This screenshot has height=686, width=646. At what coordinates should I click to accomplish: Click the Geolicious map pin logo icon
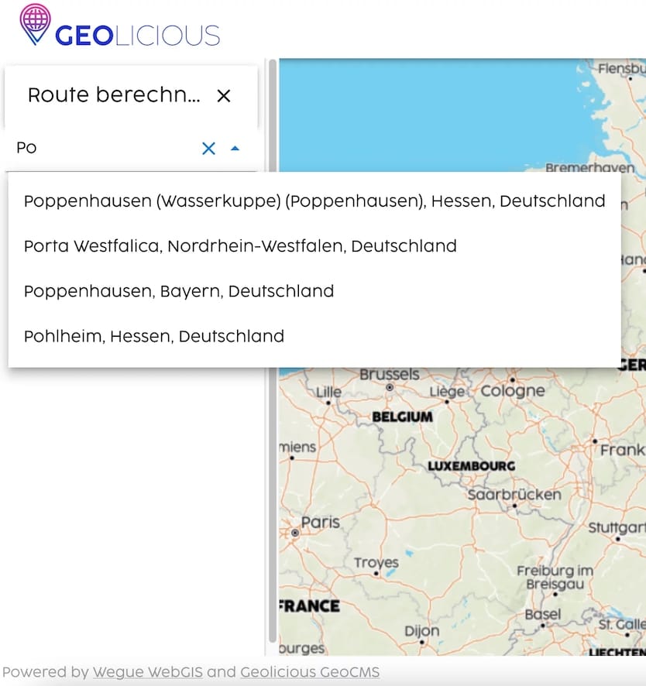click(x=35, y=23)
